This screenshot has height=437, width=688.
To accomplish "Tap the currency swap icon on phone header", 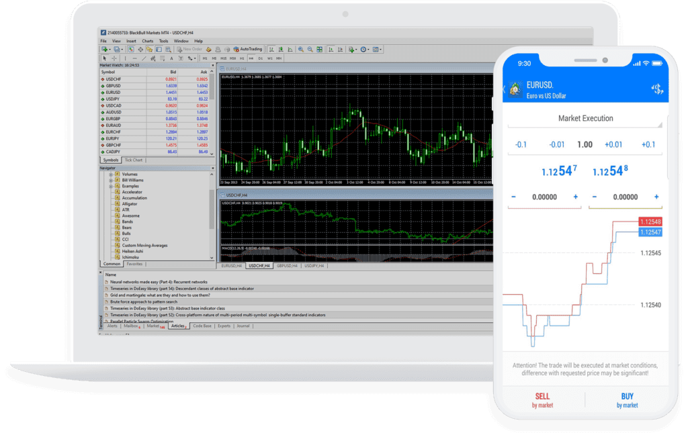I will [657, 89].
